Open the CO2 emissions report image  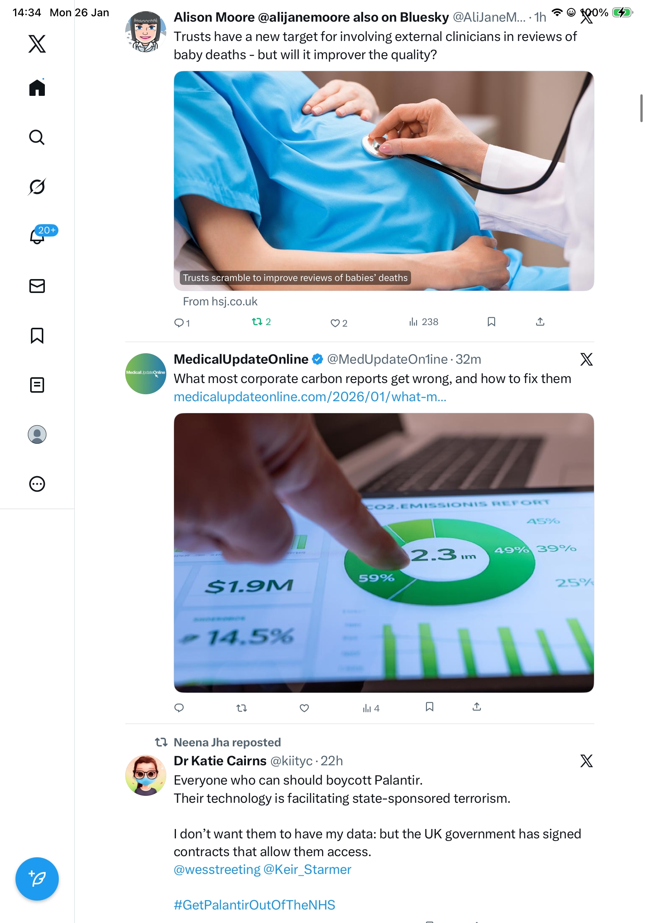[384, 553]
